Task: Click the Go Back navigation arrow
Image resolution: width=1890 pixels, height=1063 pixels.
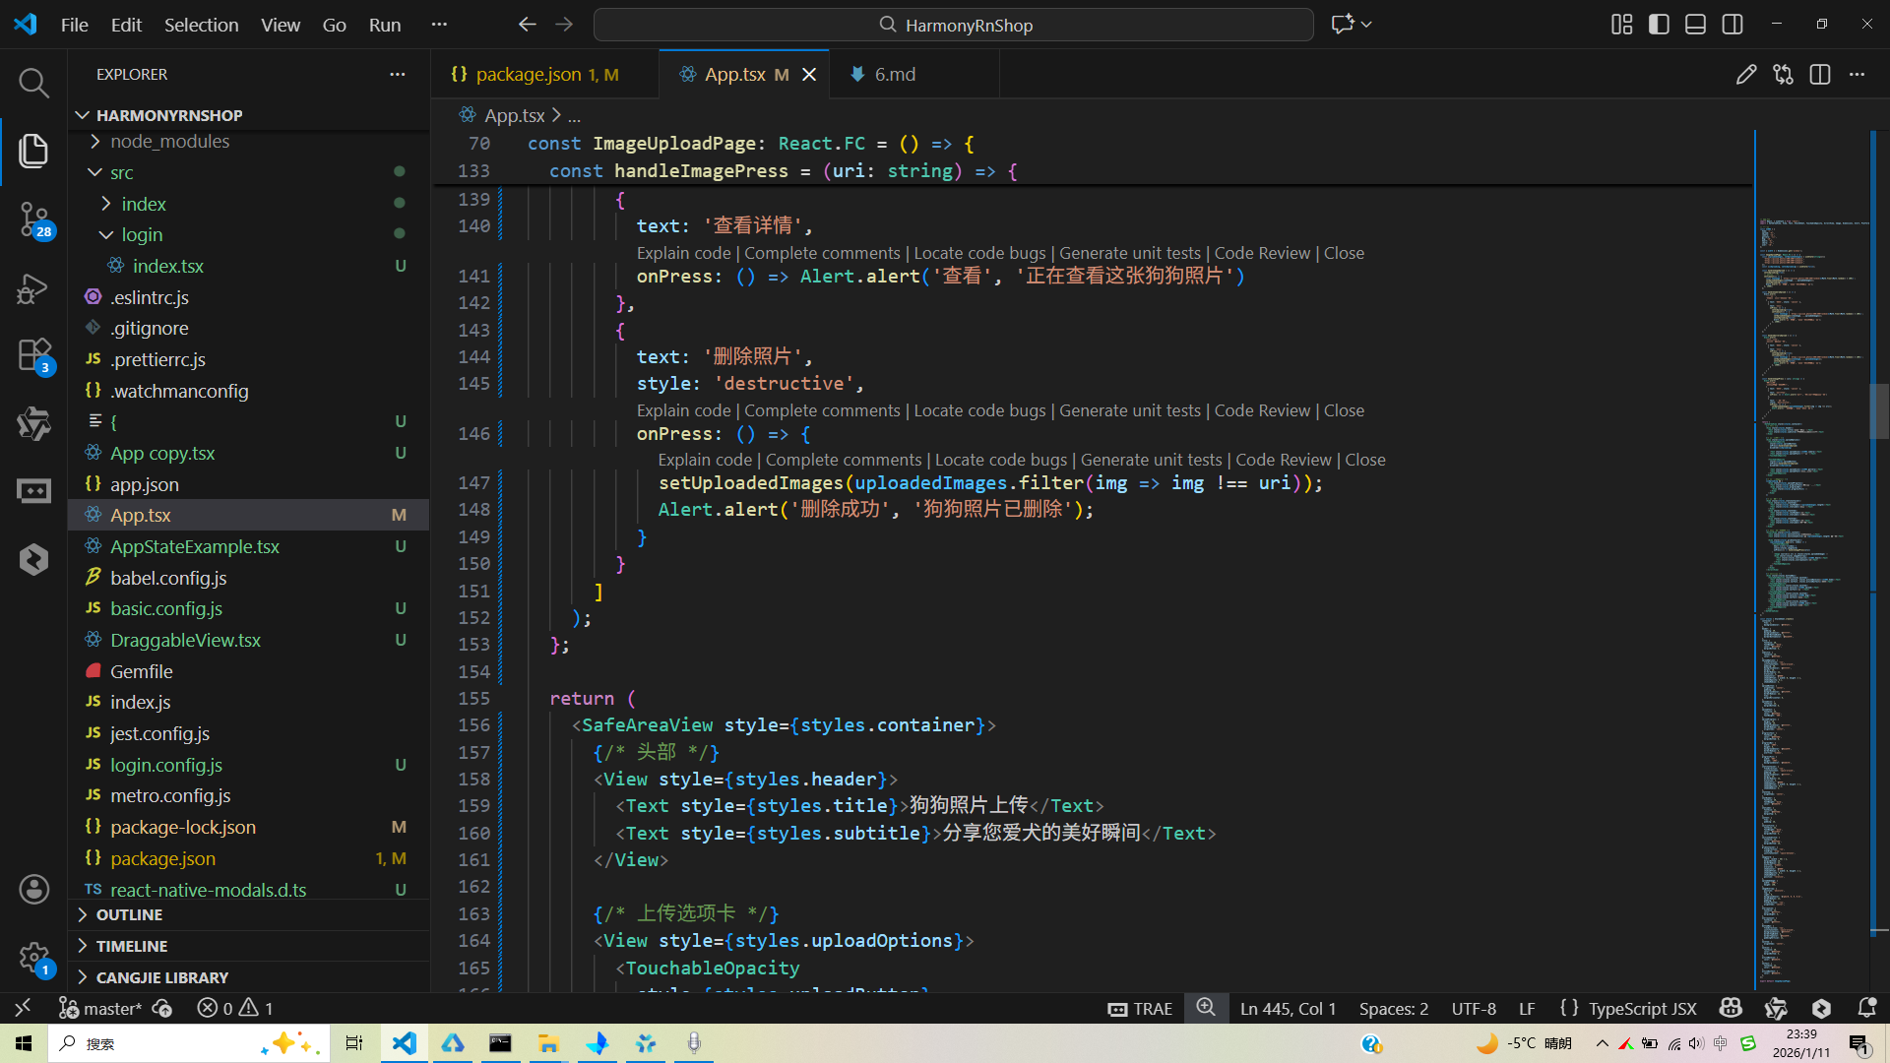Action: click(528, 25)
